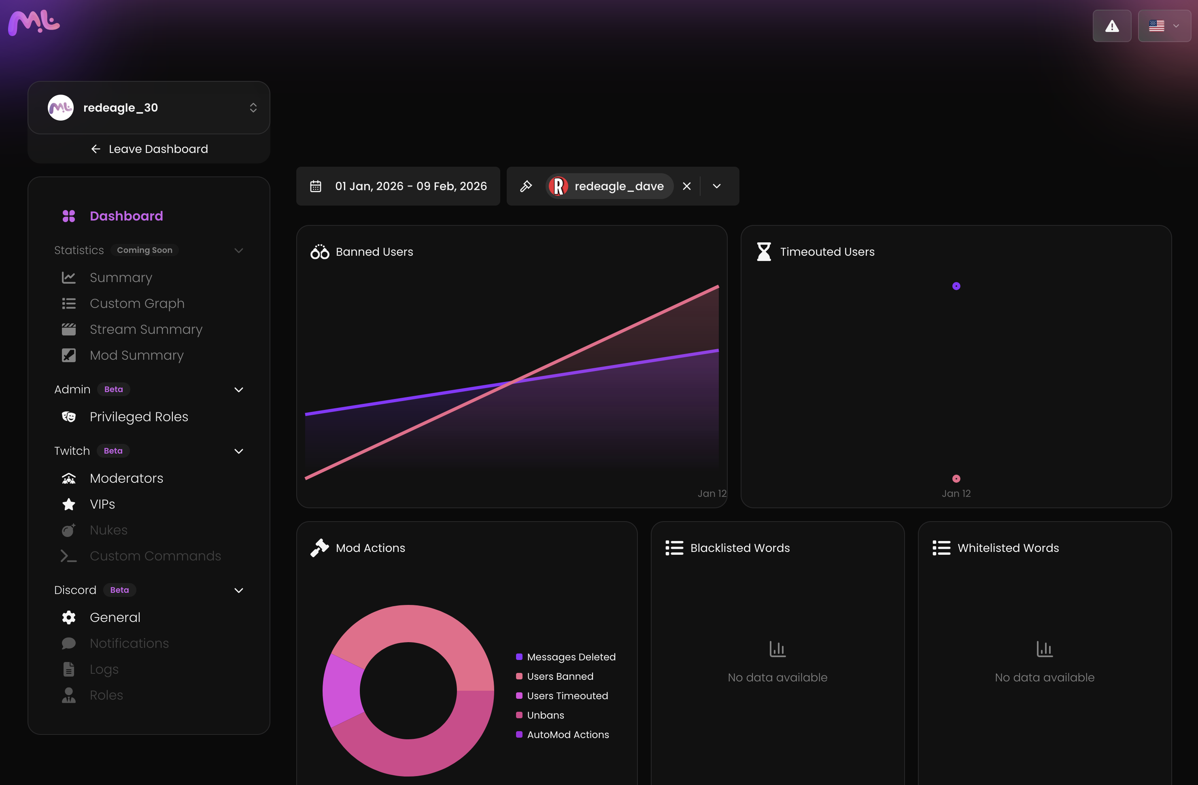Toggle AutoMod Actions legend swatch
Image resolution: width=1198 pixels, height=785 pixels.
click(x=519, y=735)
